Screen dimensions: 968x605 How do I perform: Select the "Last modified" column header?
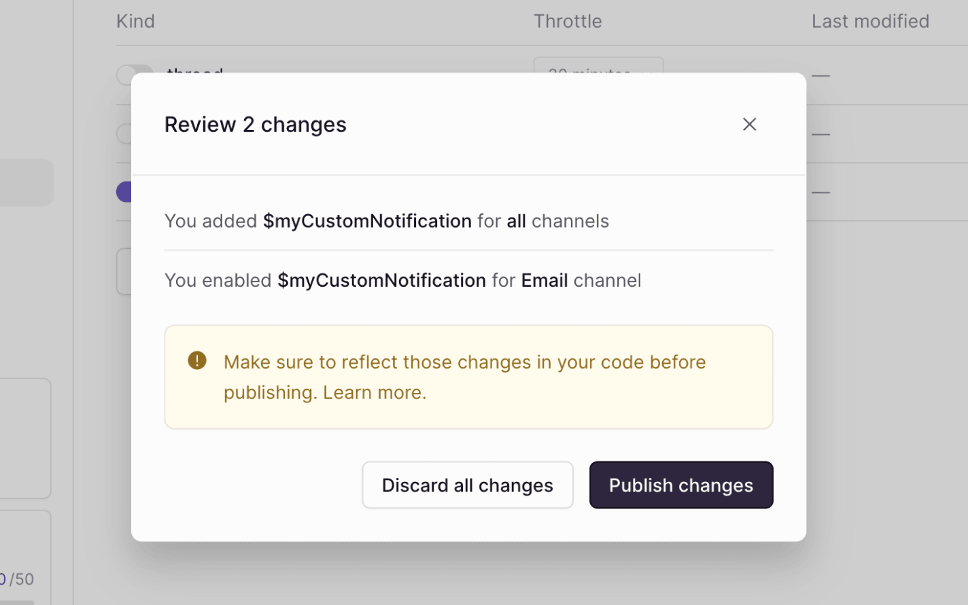pos(870,21)
